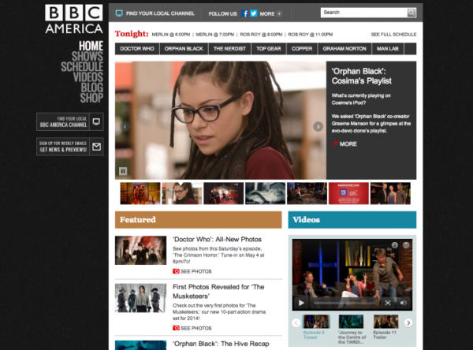Open SHOP in sidebar navigation
Screen dimensions: 473x350
coord(91,98)
